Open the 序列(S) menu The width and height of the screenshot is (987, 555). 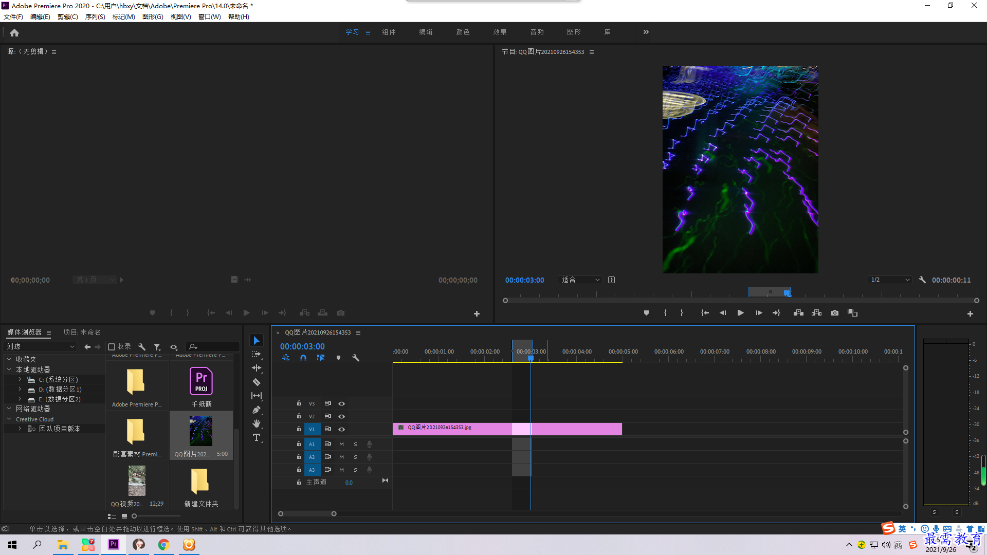tap(95, 17)
